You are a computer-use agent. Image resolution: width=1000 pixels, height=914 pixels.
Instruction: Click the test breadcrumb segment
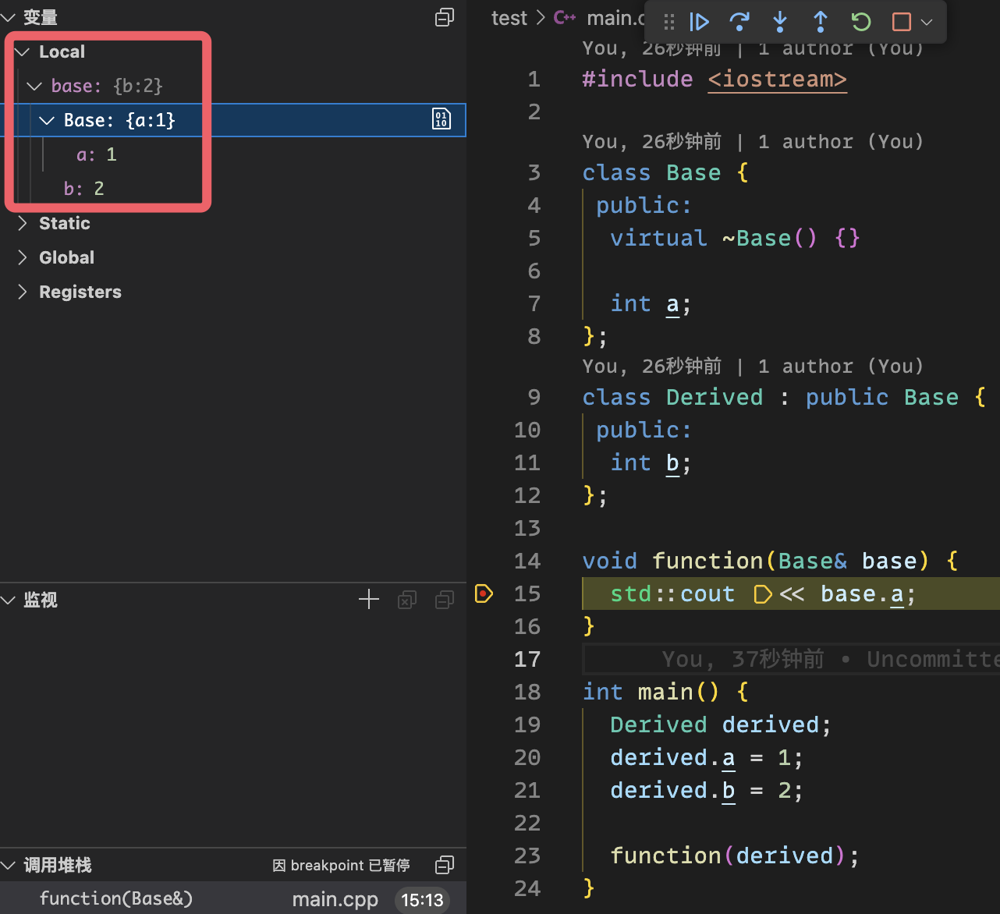[x=509, y=18]
